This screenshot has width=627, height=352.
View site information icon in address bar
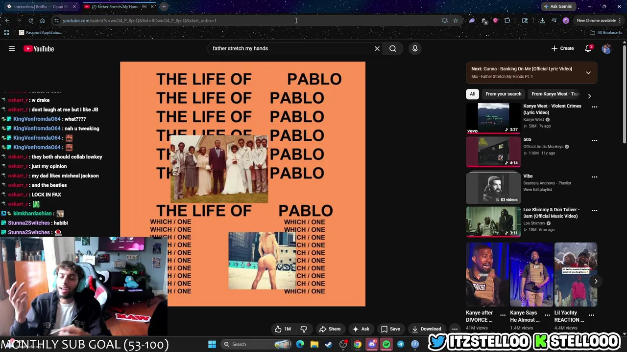[56, 21]
